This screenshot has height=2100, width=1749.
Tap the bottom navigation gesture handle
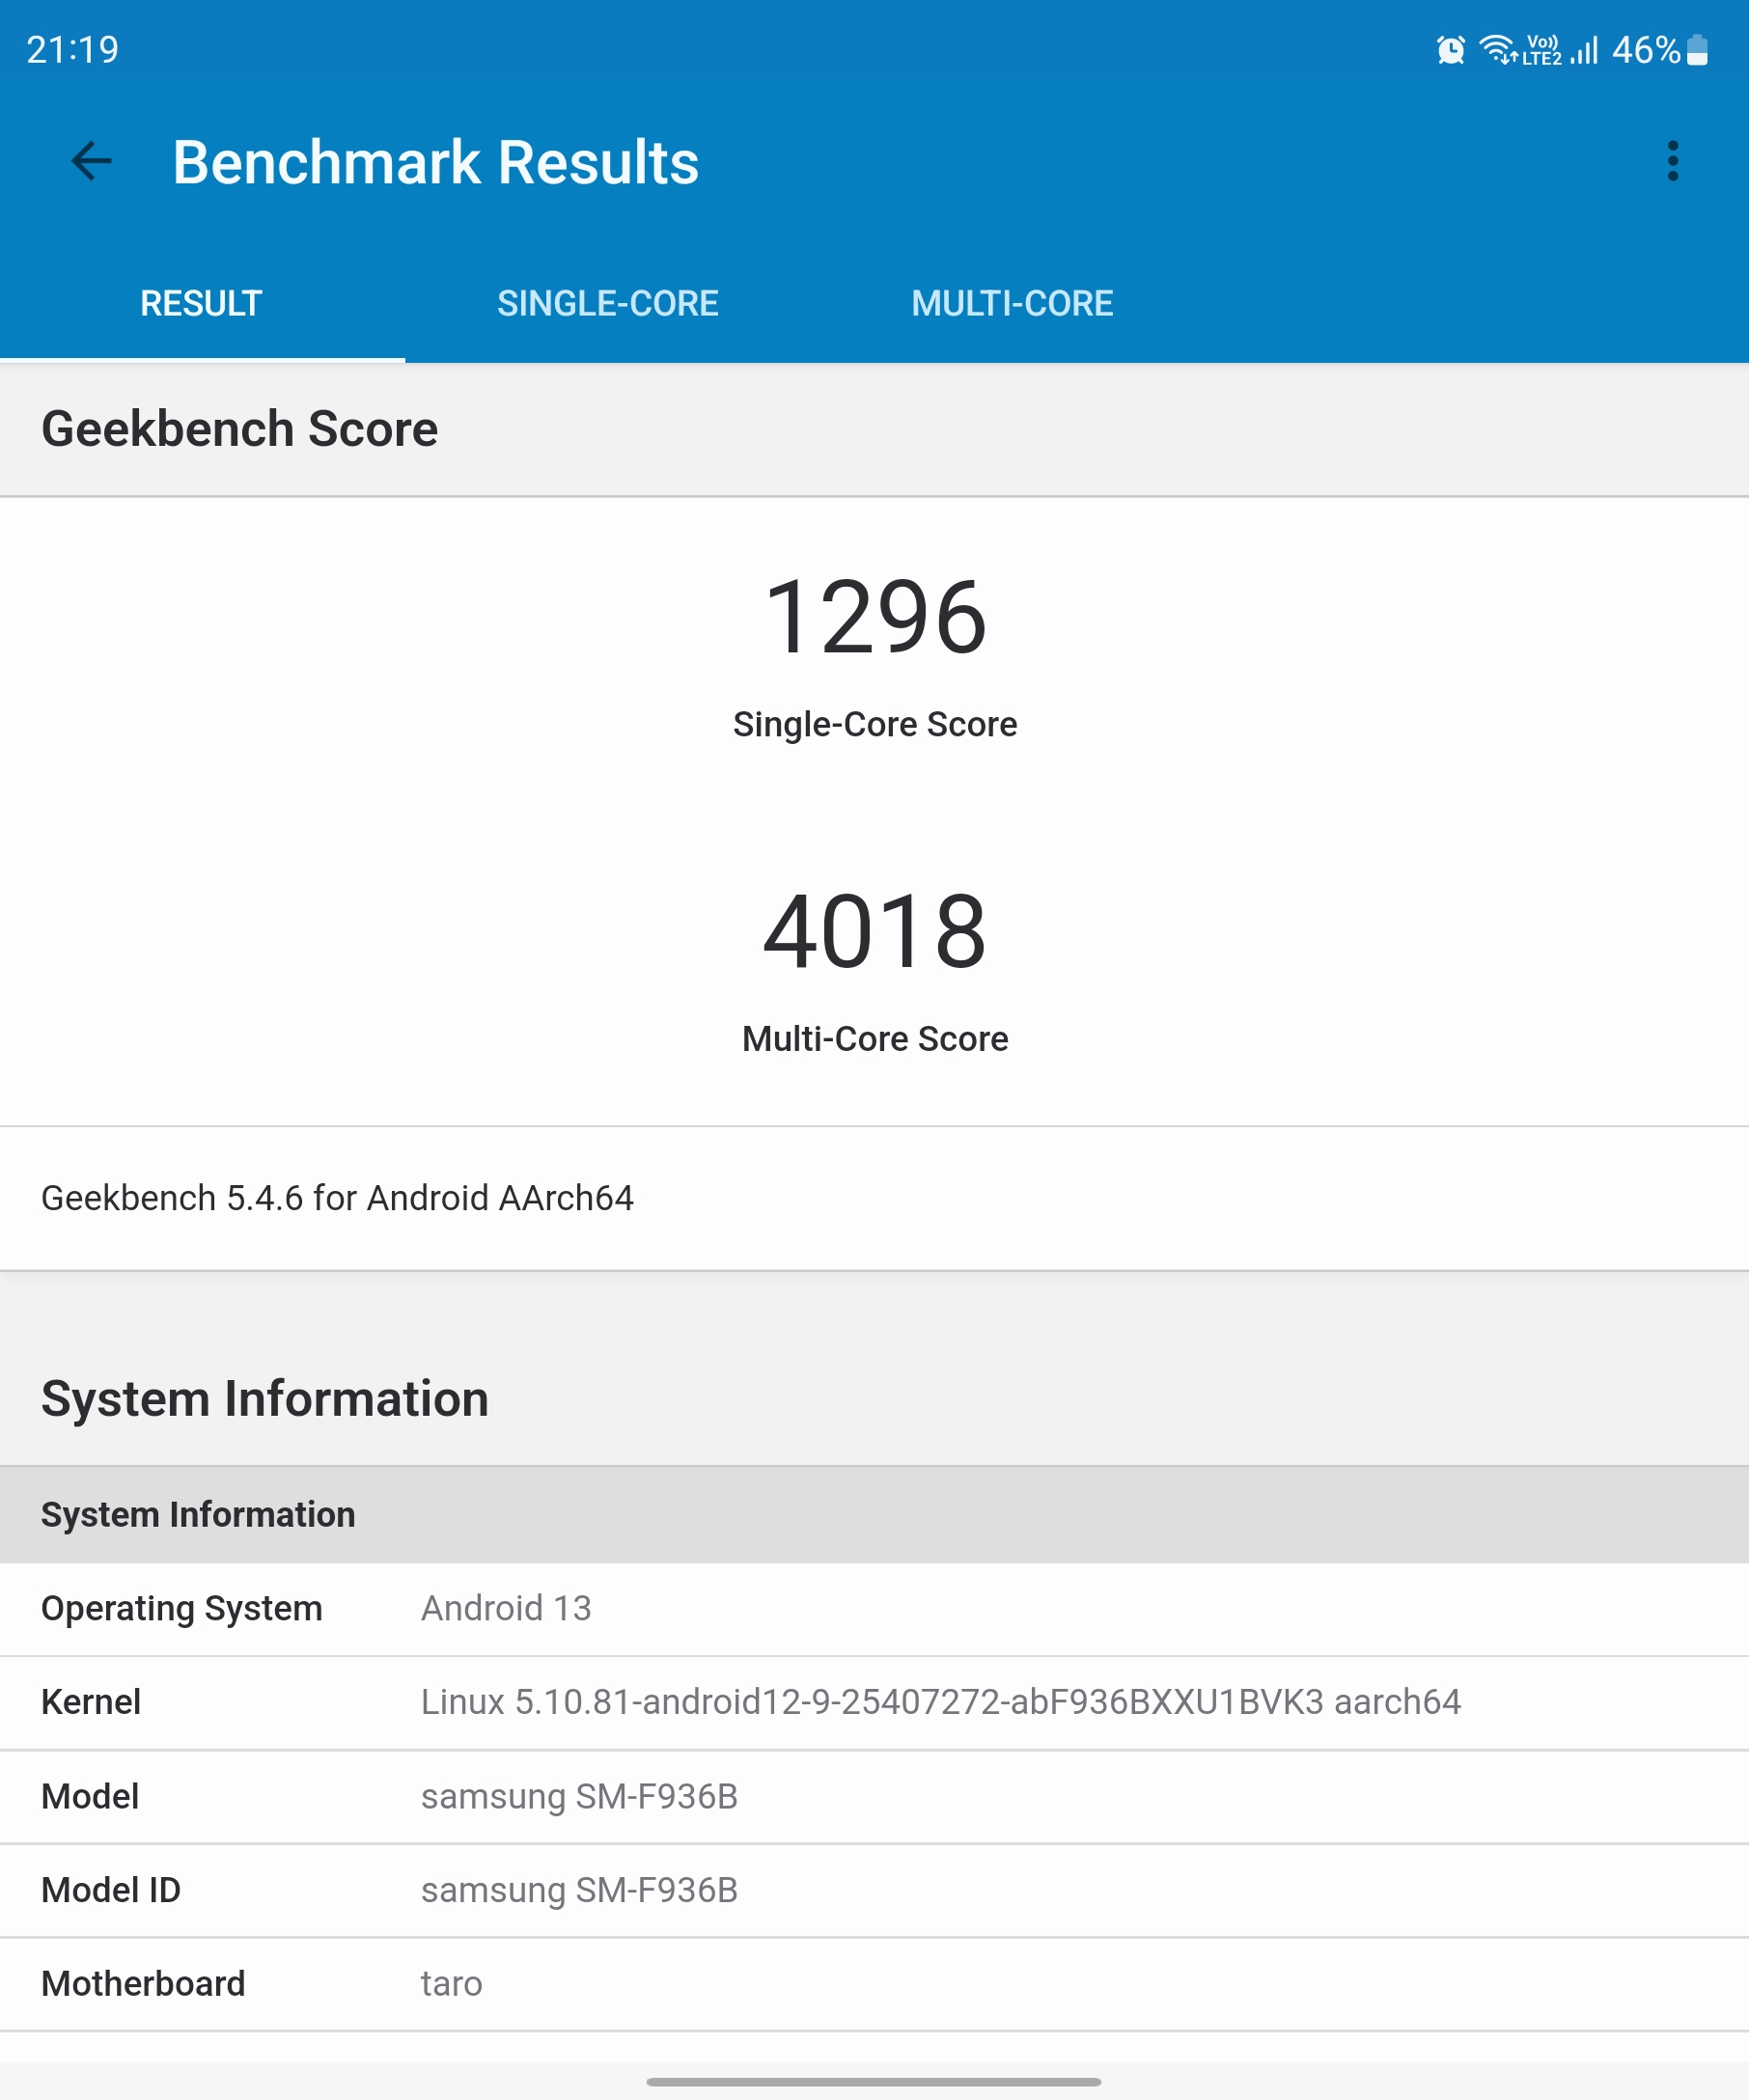pyautogui.click(x=874, y=2081)
